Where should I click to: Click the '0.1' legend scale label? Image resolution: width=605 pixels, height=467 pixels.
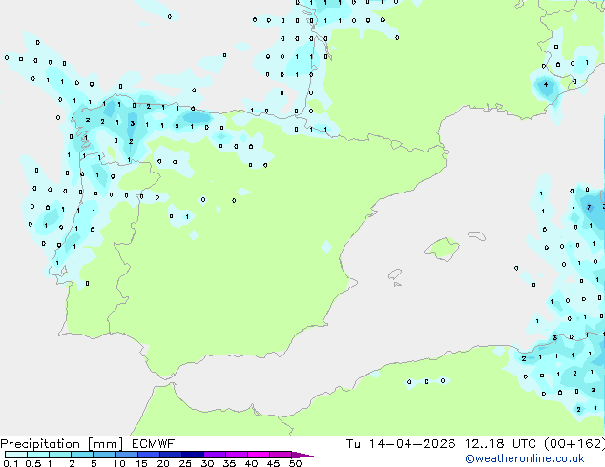click(x=10, y=463)
